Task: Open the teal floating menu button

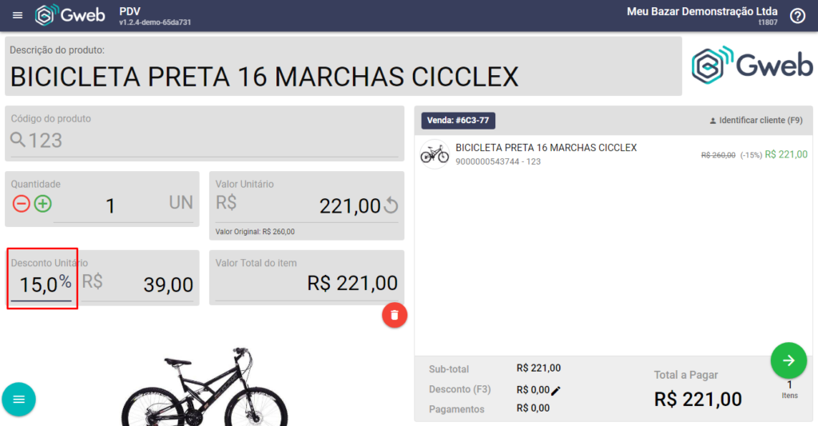Action: [x=19, y=400]
